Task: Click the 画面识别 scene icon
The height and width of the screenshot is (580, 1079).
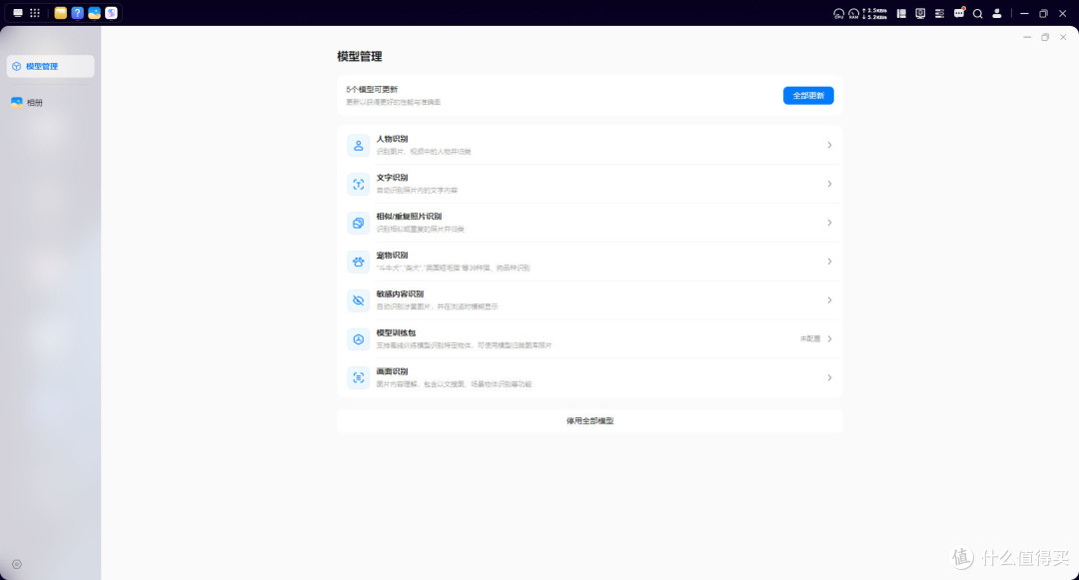Action: click(358, 378)
